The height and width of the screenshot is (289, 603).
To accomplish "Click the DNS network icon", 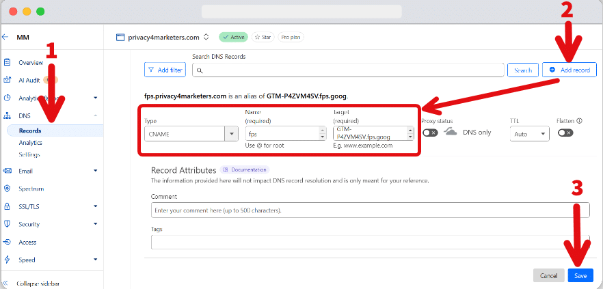I will coord(7,115).
